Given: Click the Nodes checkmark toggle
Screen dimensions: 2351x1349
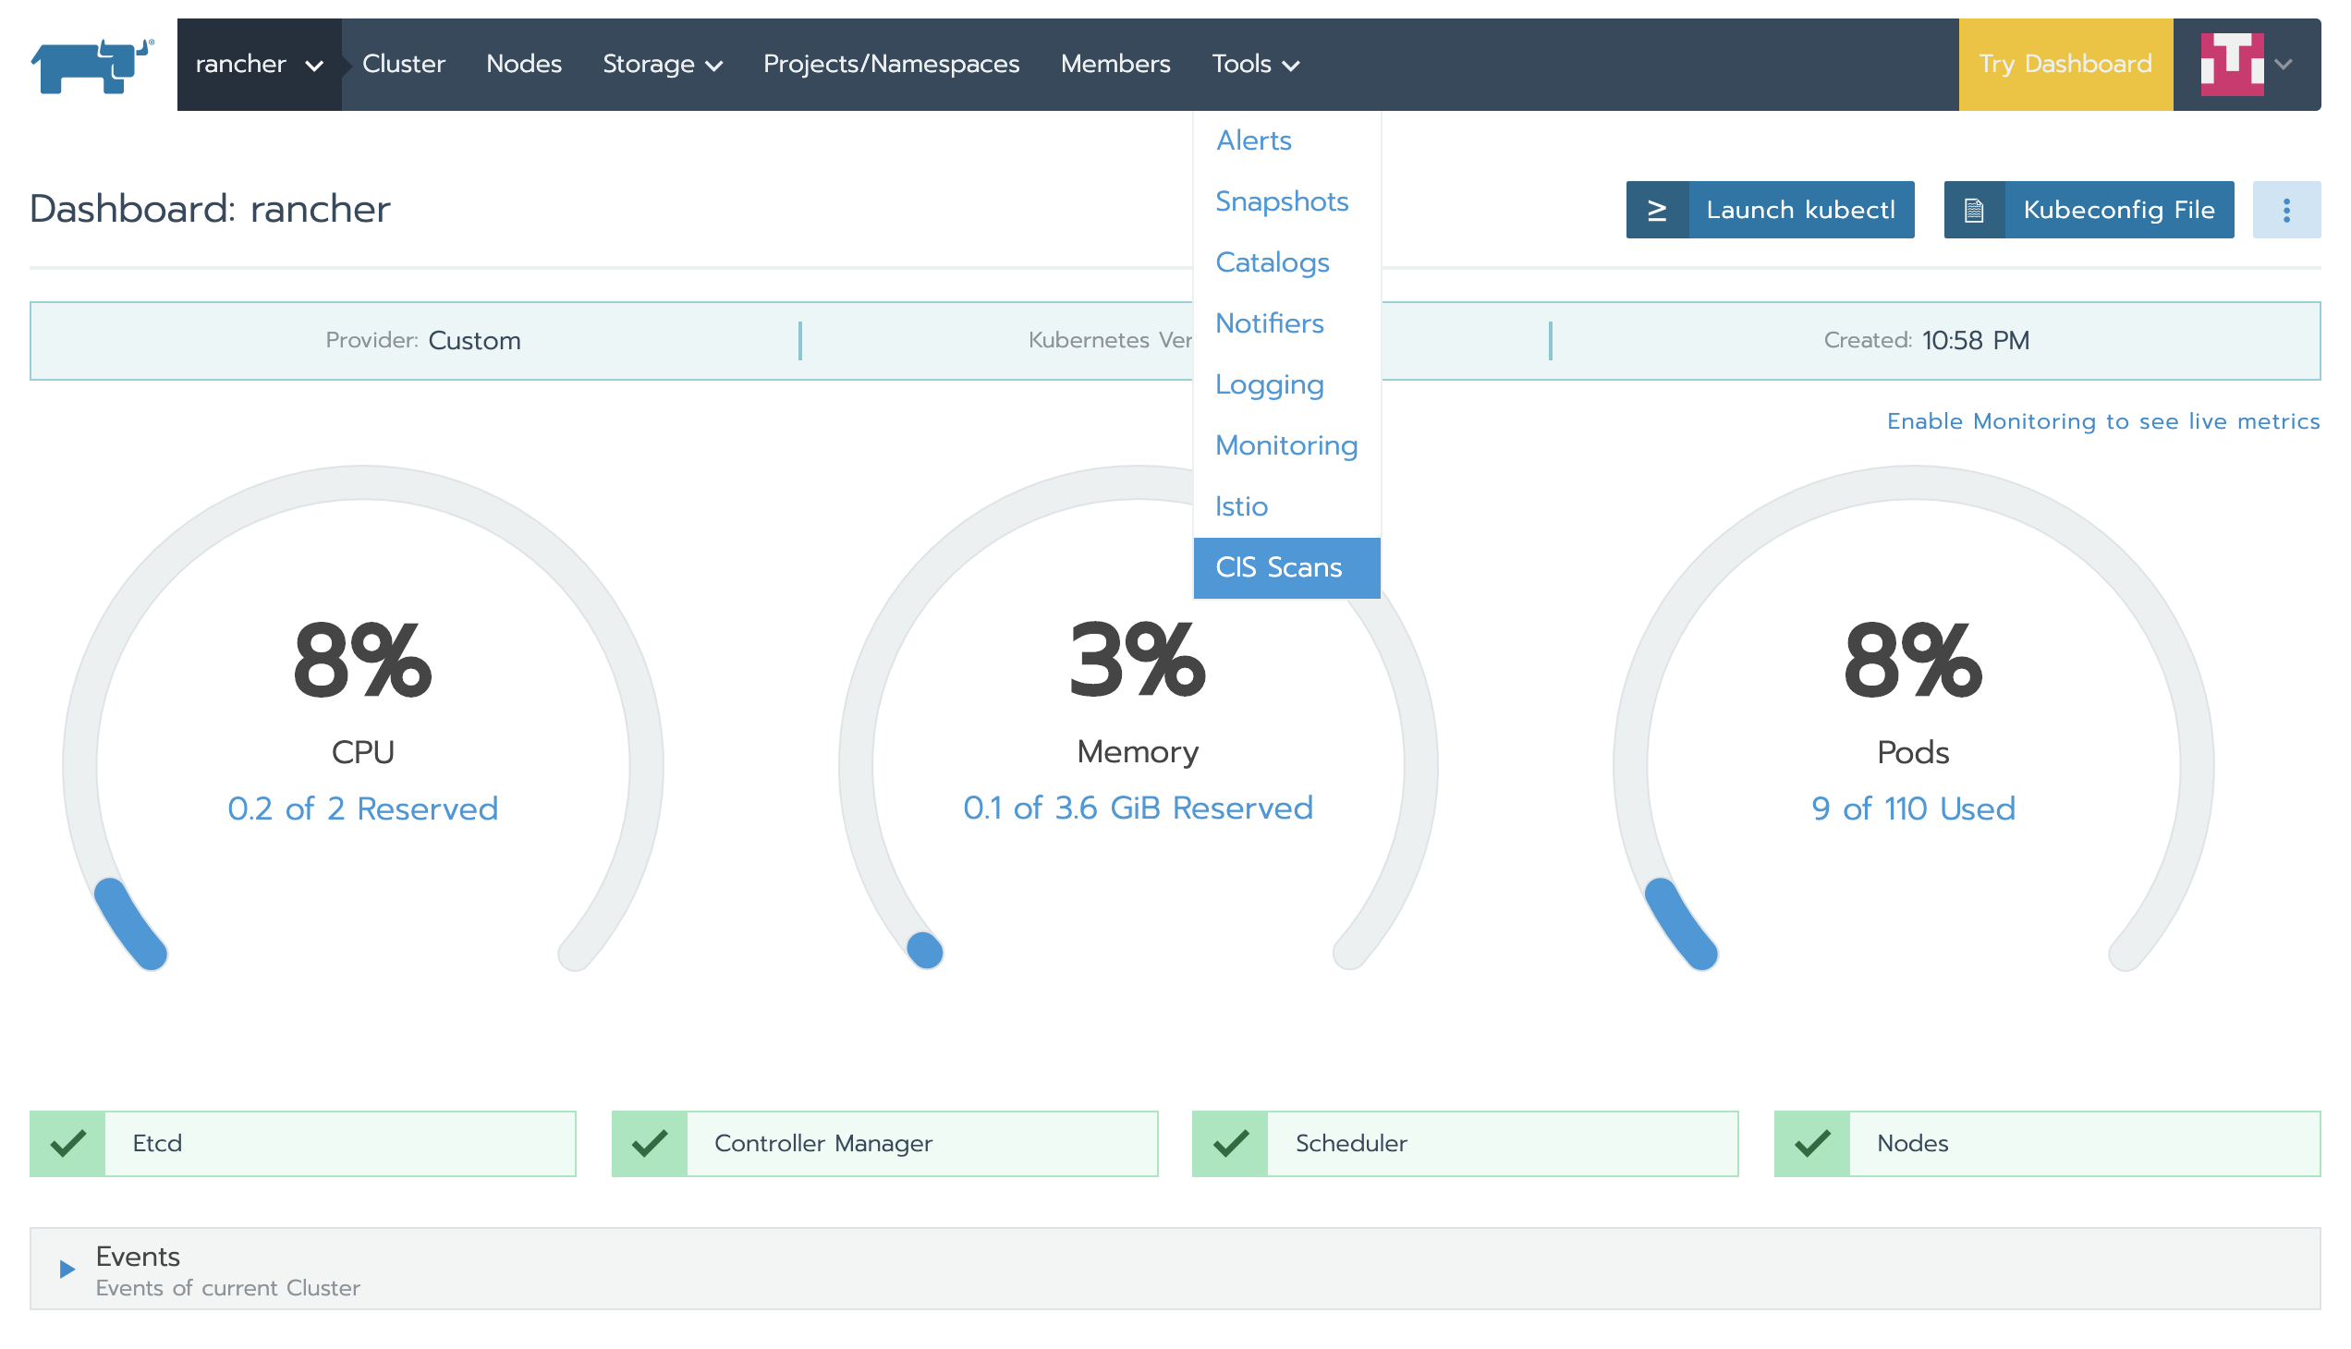Looking at the screenshot, I should click(x=1809, y=1141).
